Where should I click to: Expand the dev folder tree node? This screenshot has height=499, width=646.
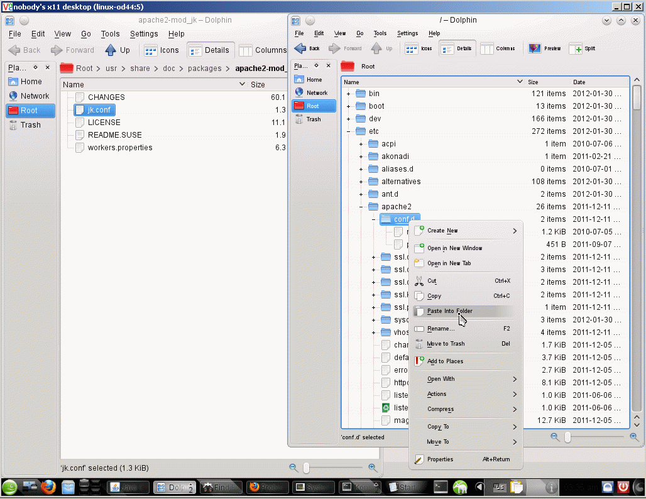click(349, 119)
